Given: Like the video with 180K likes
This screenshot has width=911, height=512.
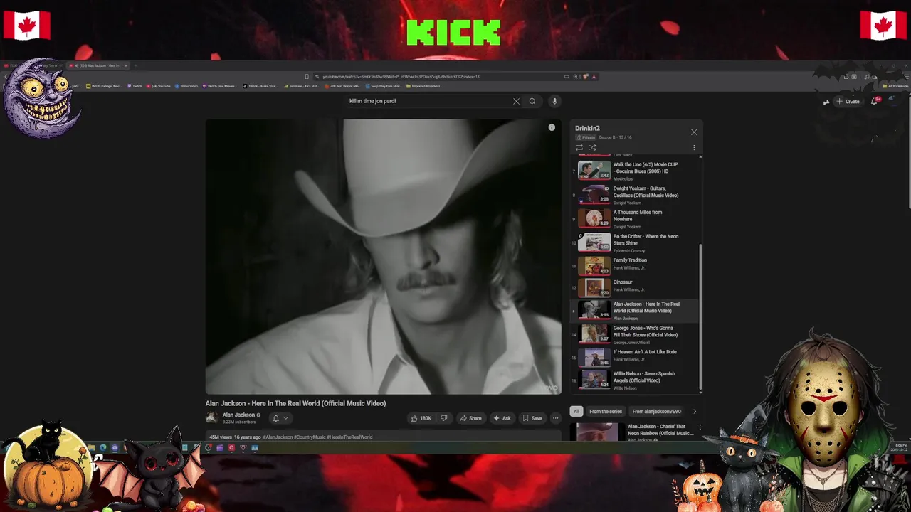Looking at the screenshot, I should click(421, 418).
